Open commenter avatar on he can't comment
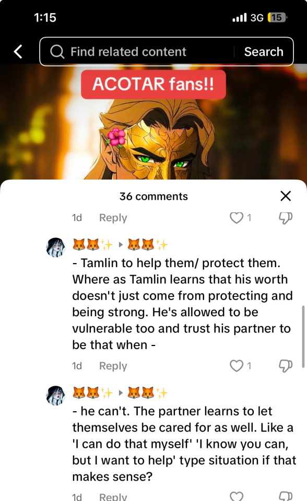The image size is (307, 501). pos(56,395)
